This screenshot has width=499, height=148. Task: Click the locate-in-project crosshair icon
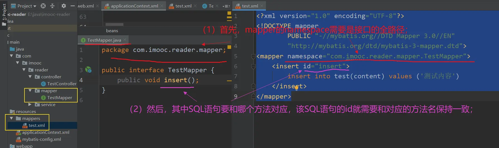pos(43,6)
